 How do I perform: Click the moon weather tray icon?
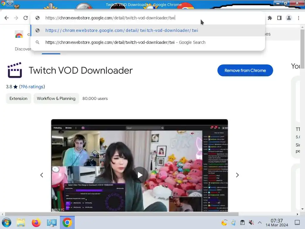[224, 222]
